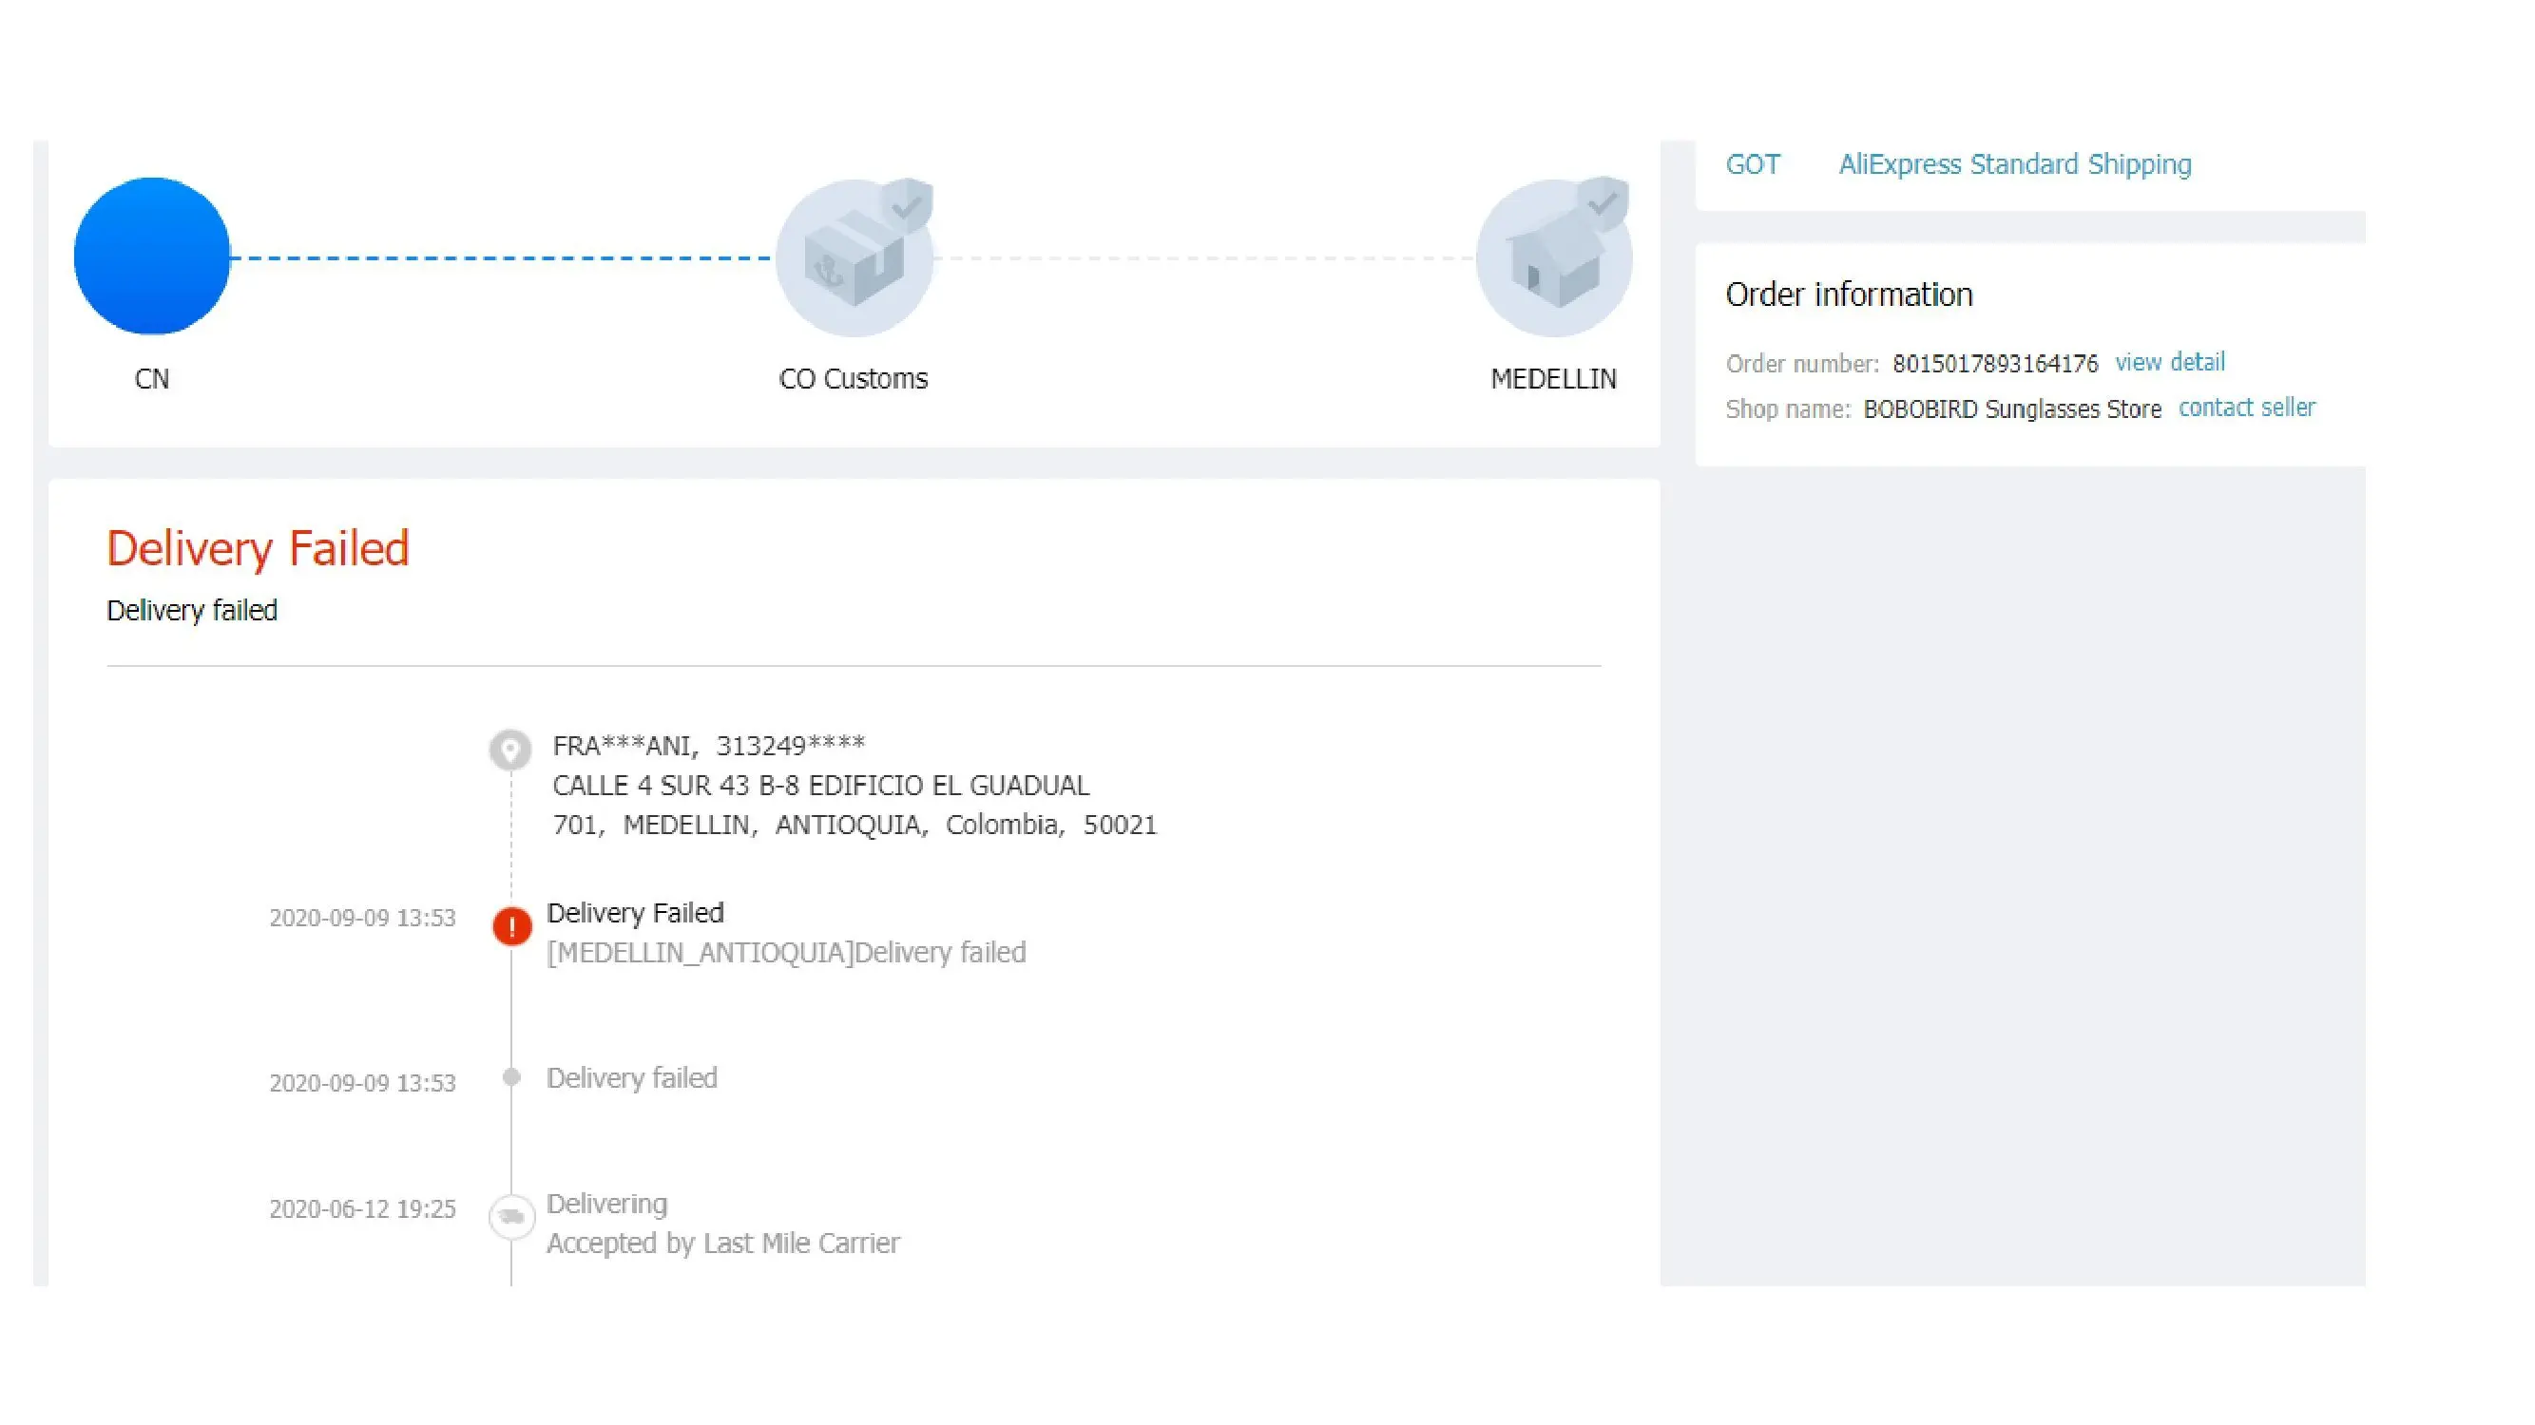Click the address location pin icon
Viewport: 2535px width, 1425px height.
(x=509, y=750)
